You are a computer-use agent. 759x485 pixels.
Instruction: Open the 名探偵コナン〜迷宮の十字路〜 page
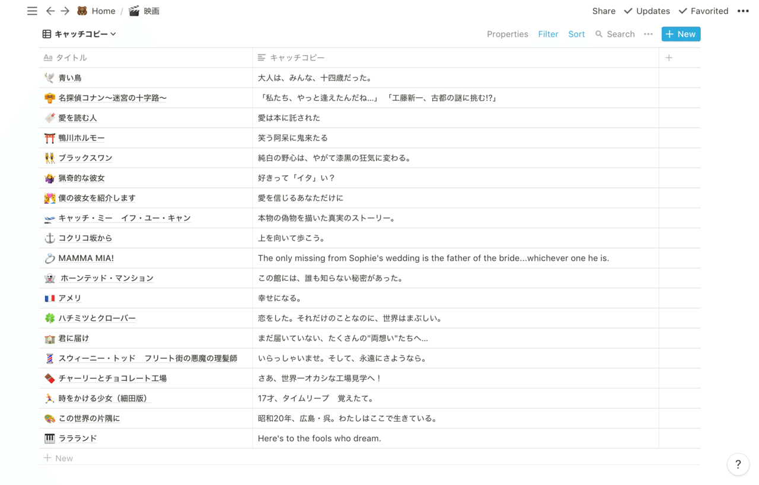click(112, 98)
